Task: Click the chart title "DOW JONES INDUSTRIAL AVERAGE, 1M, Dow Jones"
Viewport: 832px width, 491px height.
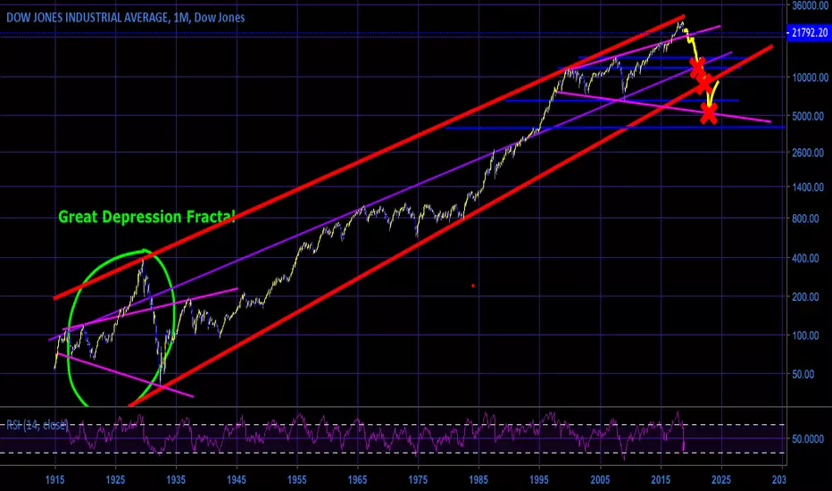Action: pos(126,18)
